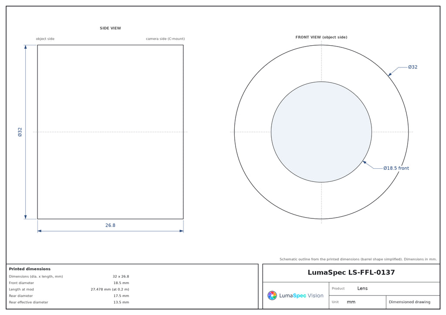The width and height of the screenshot is (446, 315).
Task: Click the 'Unit' field label
Action: [x=335, y=302]
